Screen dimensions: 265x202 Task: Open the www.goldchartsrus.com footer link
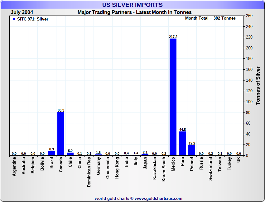click(x=158, y=198)
